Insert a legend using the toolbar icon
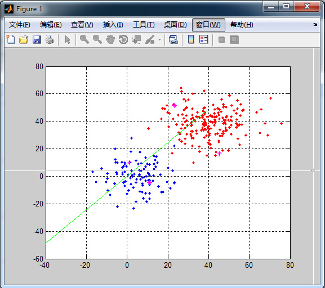 [203, 39]
